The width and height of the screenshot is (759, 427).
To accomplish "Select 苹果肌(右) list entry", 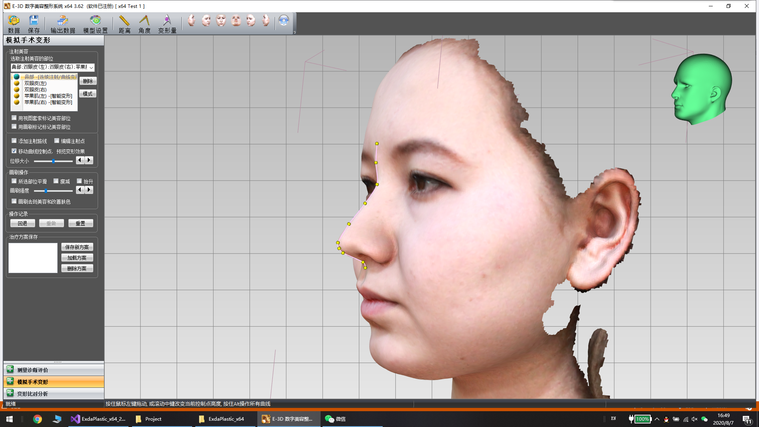I will tap(48, 102).
